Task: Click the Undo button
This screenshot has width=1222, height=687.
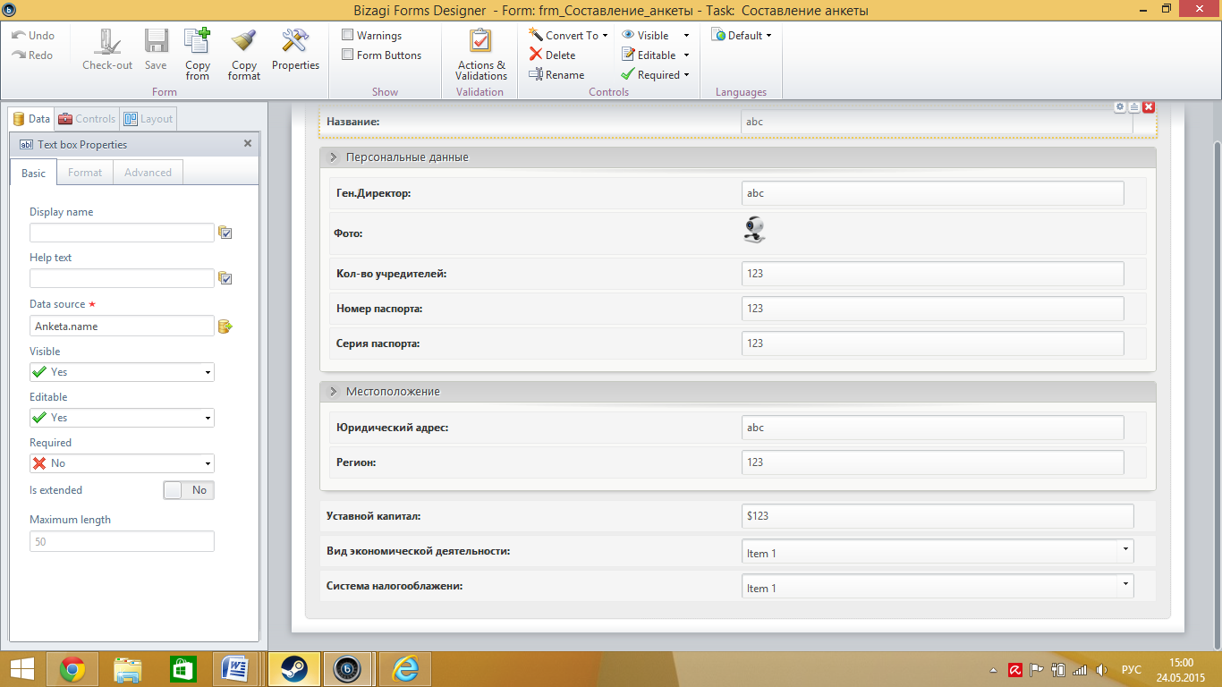Action: (33, 36)
